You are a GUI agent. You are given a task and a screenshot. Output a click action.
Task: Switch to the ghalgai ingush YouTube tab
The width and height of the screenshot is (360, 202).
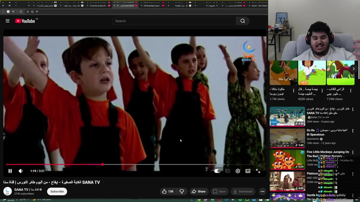(152, 6)
